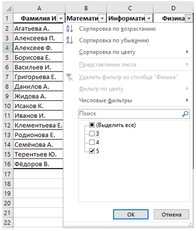Screen dimensions: 196x231
Task: Open the Информатика column filter dropdown
Action: 149,18
